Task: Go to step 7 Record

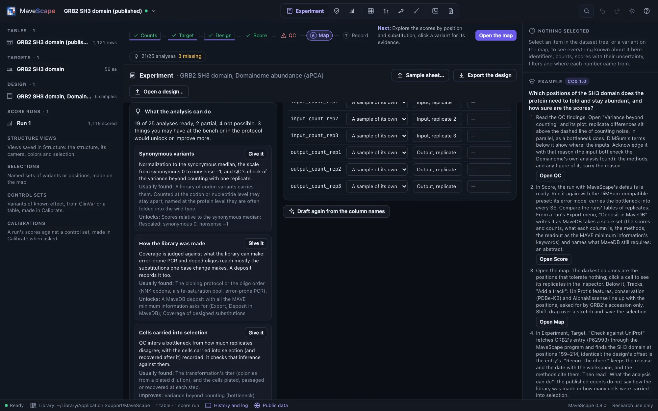Action: (356, 36)
